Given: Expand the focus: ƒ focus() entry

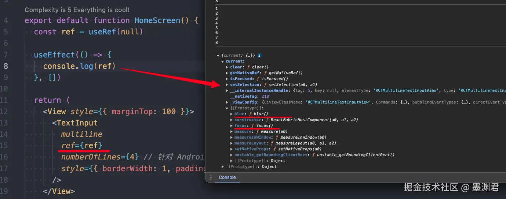Looking at the screenshot, I should tap(232, 126).
